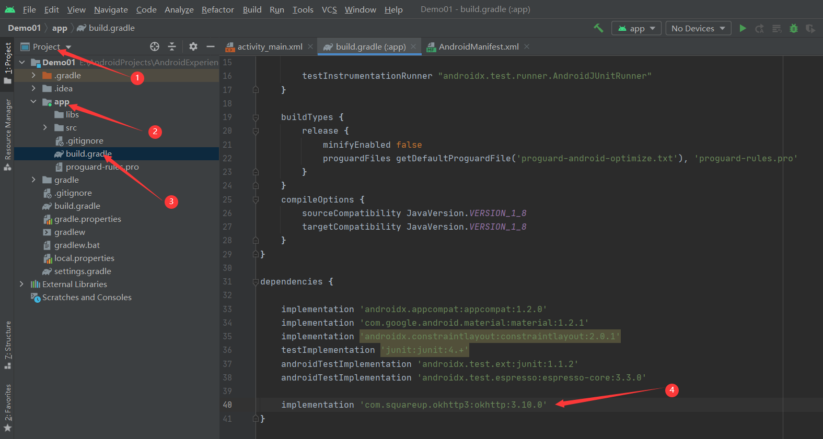This screenshot has height=439, width=823.
Task: Expand the .gradle folder
Action: tap(33, 75)
